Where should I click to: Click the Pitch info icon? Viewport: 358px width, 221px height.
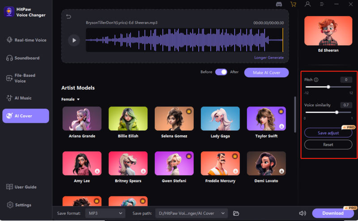[316, 80]
